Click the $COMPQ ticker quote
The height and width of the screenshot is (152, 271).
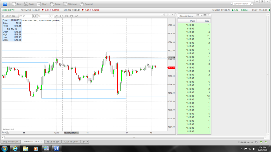pos(40,10)
